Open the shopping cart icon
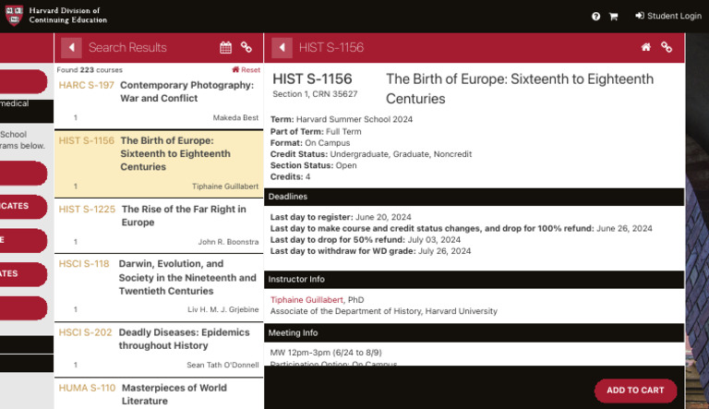Viewport: 709px width, 409px height. [613, 17]
